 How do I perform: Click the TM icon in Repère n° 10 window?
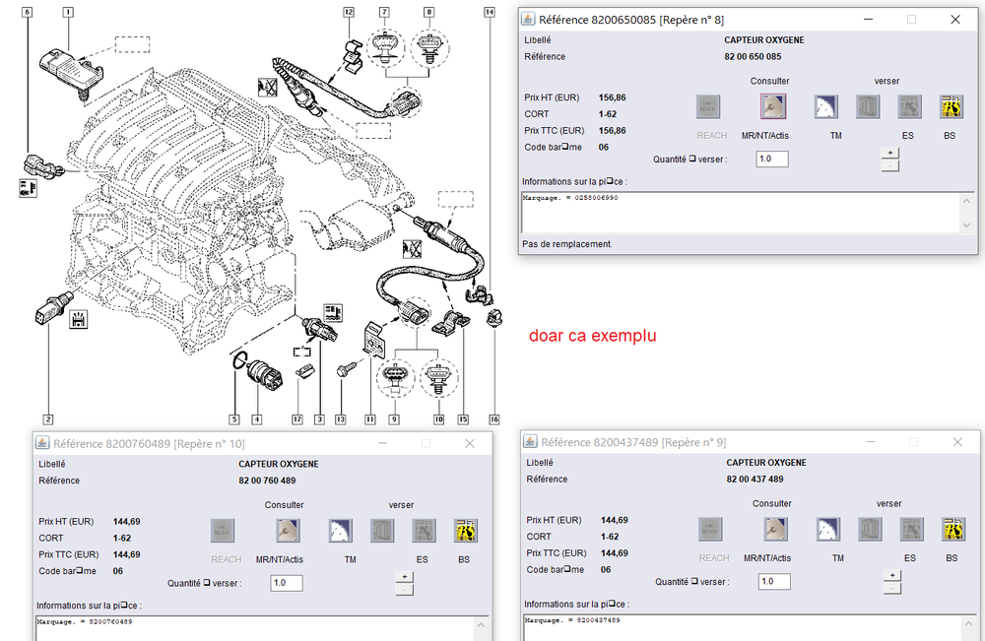(x=341, y=531)
